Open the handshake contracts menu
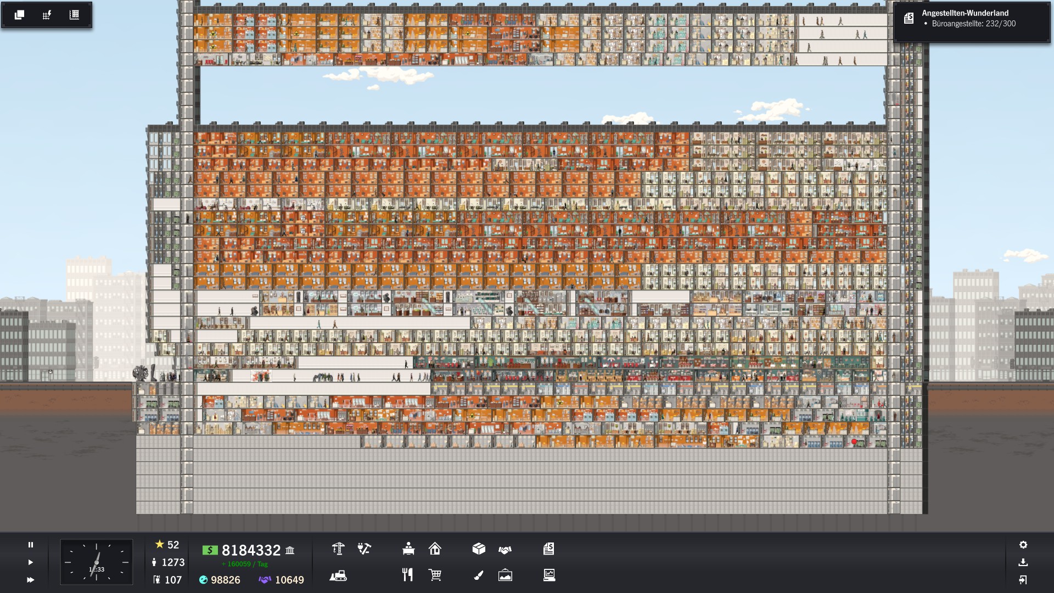Viewport: 1054px width, 593px height. point(505,549)
